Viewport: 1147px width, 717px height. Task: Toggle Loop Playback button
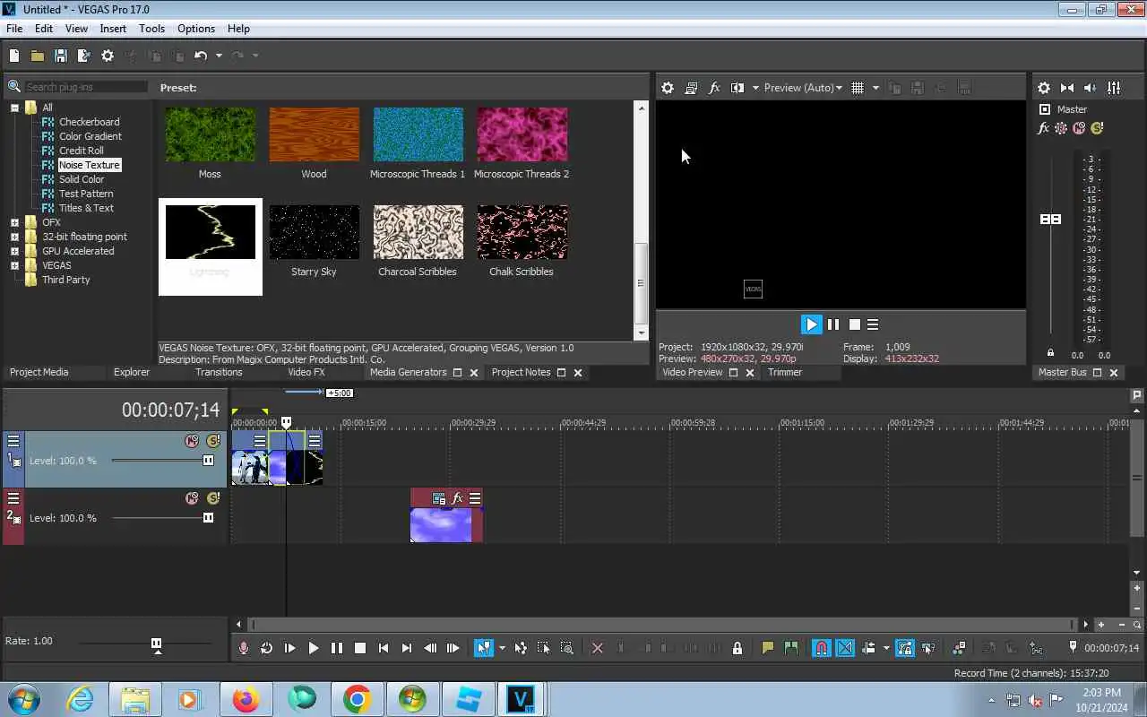tap(267, 648)
